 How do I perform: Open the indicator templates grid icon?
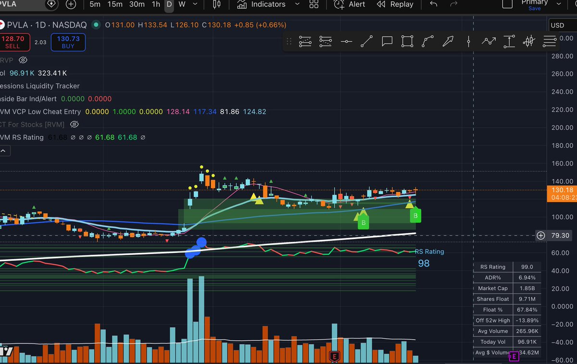tap(314, 4)
